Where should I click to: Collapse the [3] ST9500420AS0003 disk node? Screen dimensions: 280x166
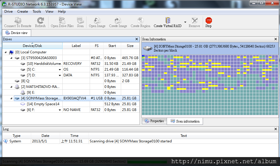click(x=11, y=58)
